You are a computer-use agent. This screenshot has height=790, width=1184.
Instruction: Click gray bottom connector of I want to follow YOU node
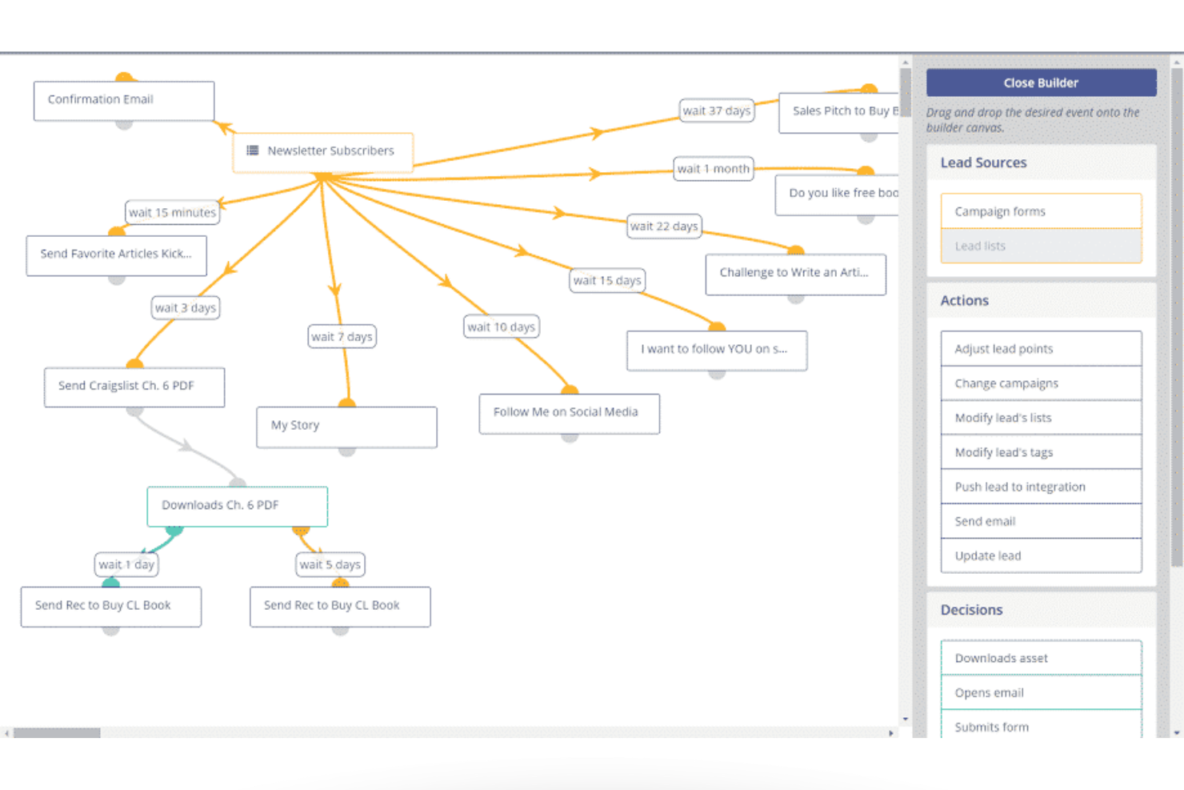click(717, 374)
